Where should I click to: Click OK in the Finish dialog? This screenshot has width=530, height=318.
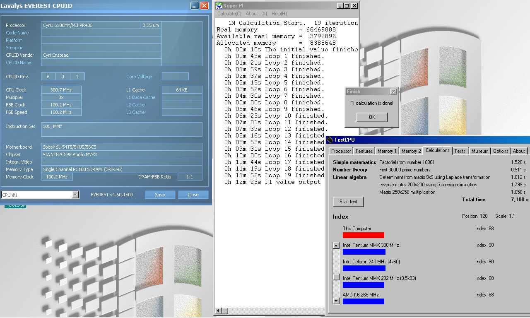pos(372,117)
